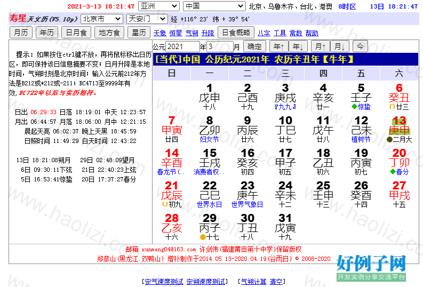Viewport: 423px width, 287px height.
Task: Follow the 升降 link
Action: click(208, 33)
